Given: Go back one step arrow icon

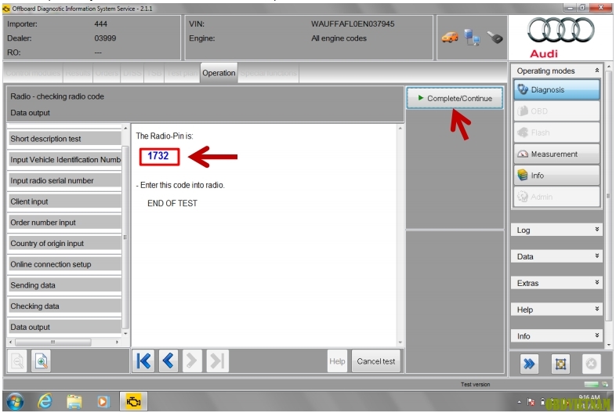Looking at the screenshot, I should pyautogui.click(x=168, y=360).
